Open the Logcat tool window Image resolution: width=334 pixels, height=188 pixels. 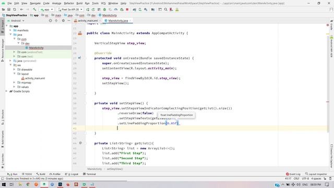(71, 174)
